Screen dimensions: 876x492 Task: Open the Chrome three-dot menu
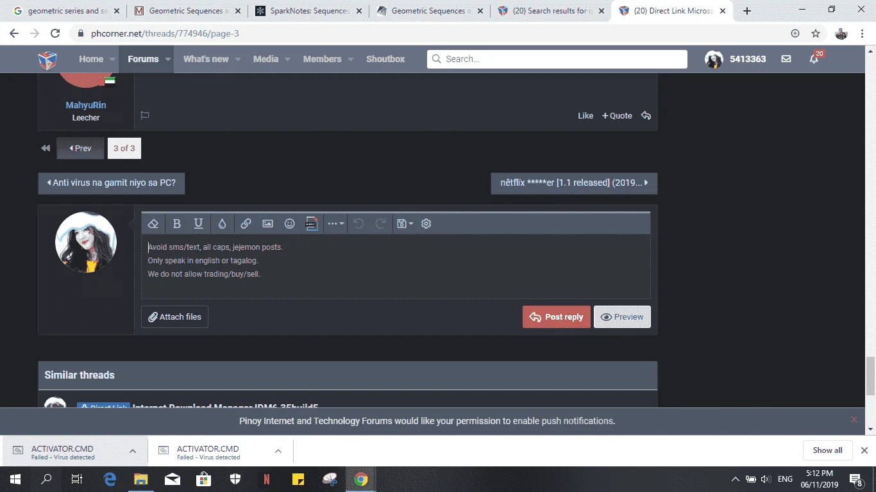coord(863,33)
